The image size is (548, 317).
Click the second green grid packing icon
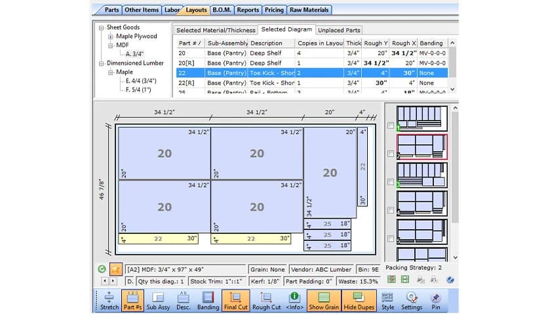point(404,279)
